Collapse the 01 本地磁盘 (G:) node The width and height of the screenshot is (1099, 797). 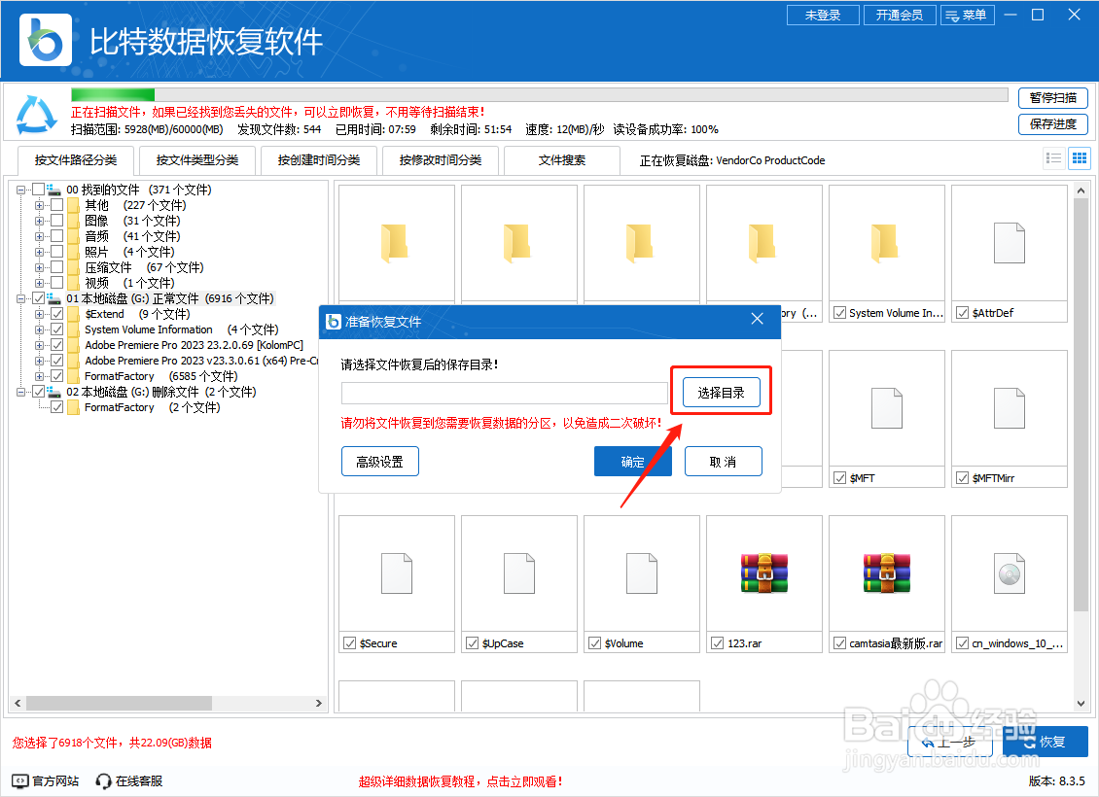point(21,298)
